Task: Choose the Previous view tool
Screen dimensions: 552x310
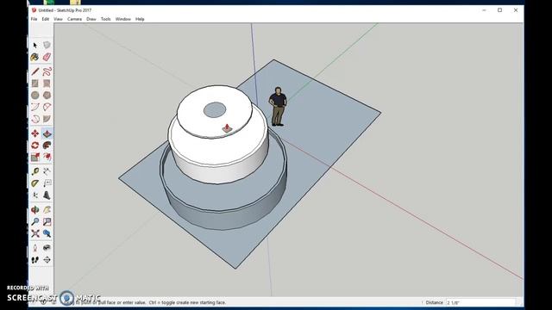Action: (47, 233)
